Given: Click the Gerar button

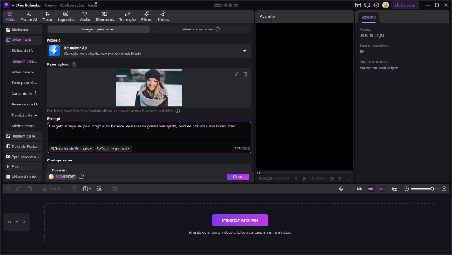Looking at the screenshot, I should click(237, 177).
